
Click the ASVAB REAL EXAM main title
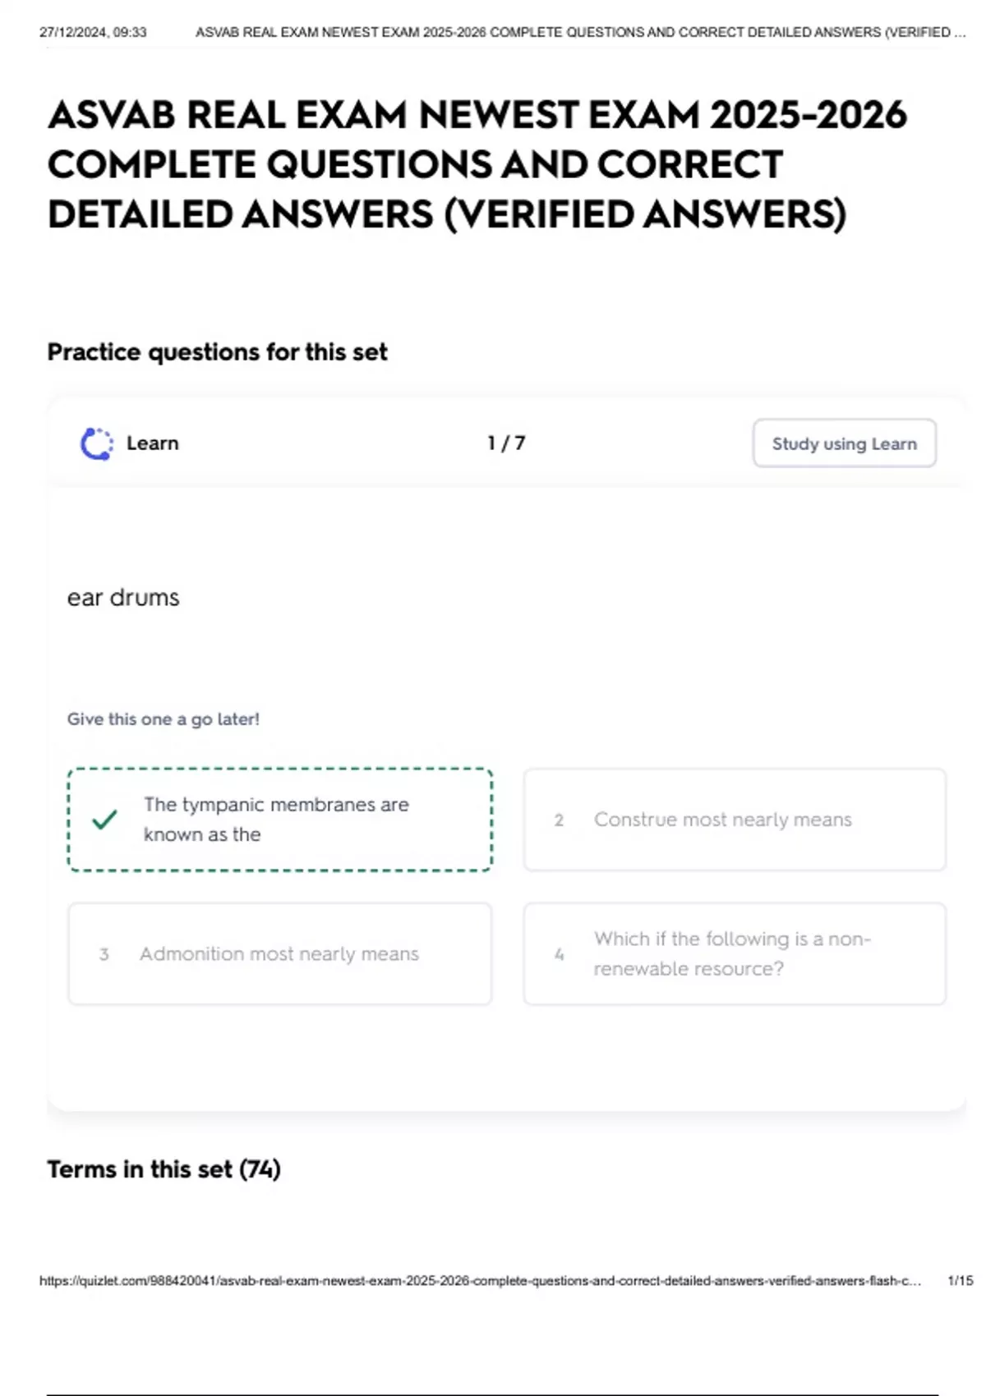[477, 164]
